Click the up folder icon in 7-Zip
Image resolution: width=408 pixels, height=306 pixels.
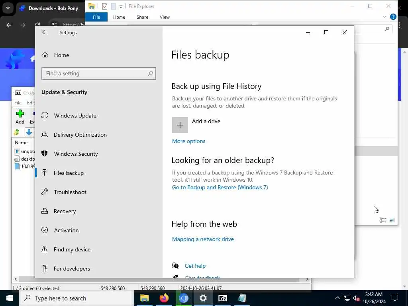pyautogui.click(x=17, y=132)
